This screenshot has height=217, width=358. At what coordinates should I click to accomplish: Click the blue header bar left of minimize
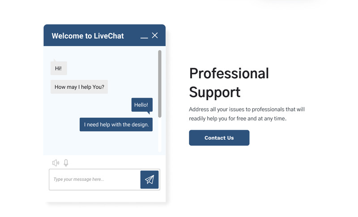tap(132, 36)
